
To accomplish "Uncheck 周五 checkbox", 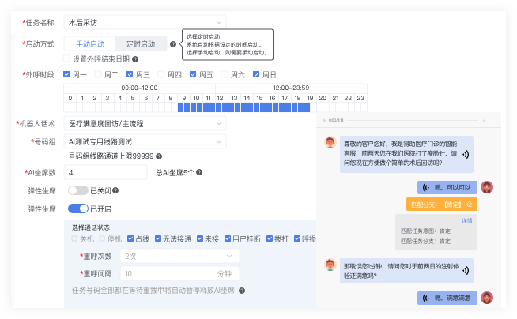I will (193, 74).
